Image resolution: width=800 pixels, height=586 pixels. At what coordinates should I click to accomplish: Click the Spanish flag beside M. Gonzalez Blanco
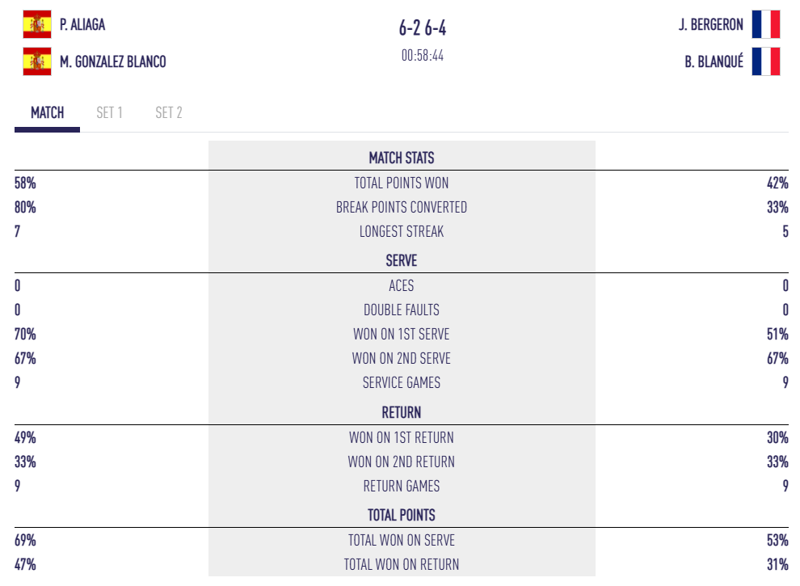pyautogui.click(x=37, y=61)
